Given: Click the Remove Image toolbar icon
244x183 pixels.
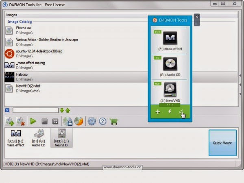Looking at the screenshot, I should (20, 121).
